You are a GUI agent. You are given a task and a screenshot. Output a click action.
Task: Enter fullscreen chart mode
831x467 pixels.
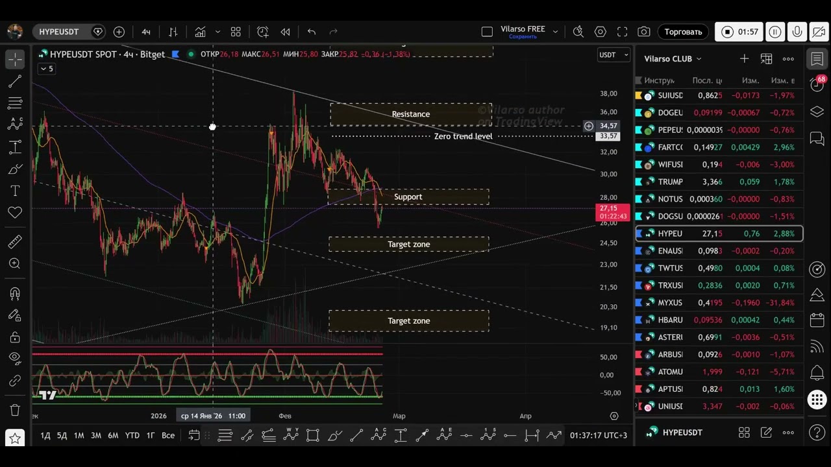coord(622,32)
